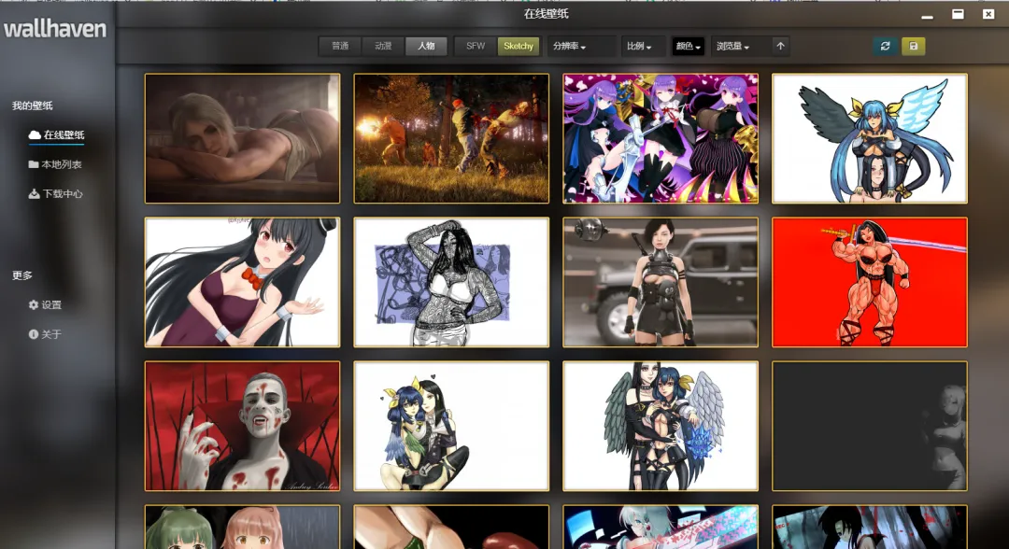Open 在线壁纸 in the sidebar
The image size is (1009, 549).
pyautogui.click(x=57, y=135)
